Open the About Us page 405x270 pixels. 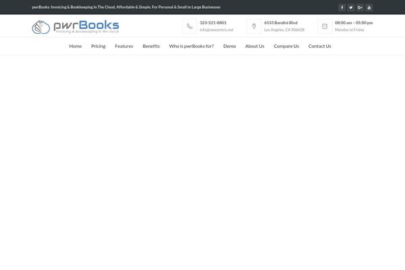click(254, 46)
